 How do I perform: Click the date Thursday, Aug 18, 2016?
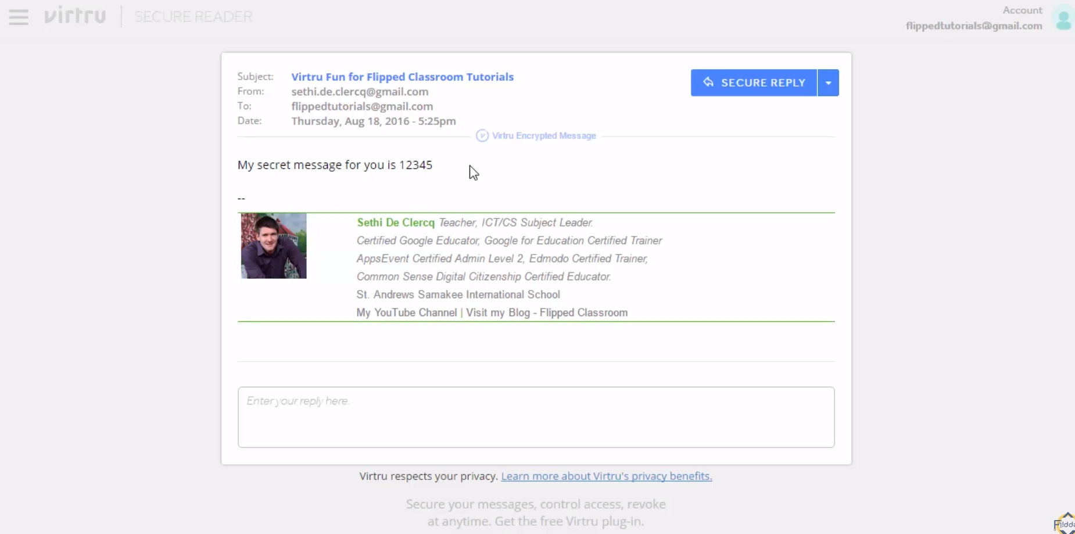tap(373, 121)
